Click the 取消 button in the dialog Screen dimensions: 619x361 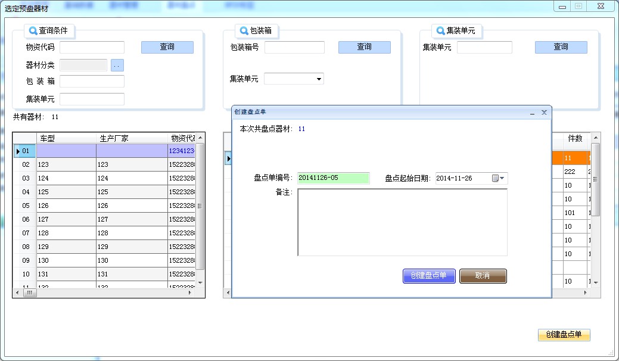click(483, 276)
